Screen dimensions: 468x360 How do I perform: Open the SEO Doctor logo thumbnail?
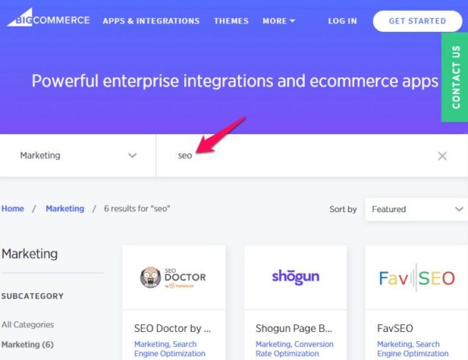tap(174, 277)
